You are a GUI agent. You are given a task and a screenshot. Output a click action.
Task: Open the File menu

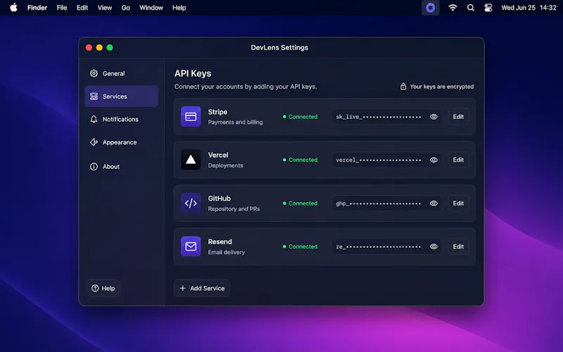tap(62, 8)
